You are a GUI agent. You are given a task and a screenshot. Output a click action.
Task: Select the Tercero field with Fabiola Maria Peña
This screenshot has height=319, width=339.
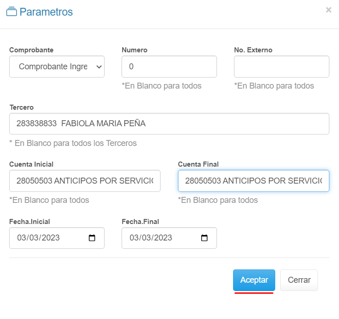(x=169, y=123)
